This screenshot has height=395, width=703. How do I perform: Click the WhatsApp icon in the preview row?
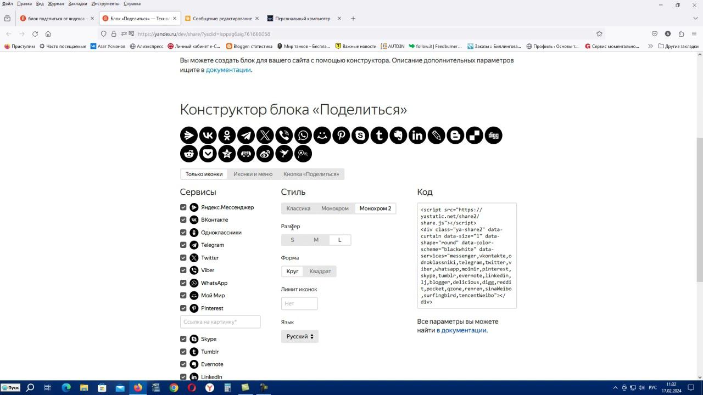[303, 135]
